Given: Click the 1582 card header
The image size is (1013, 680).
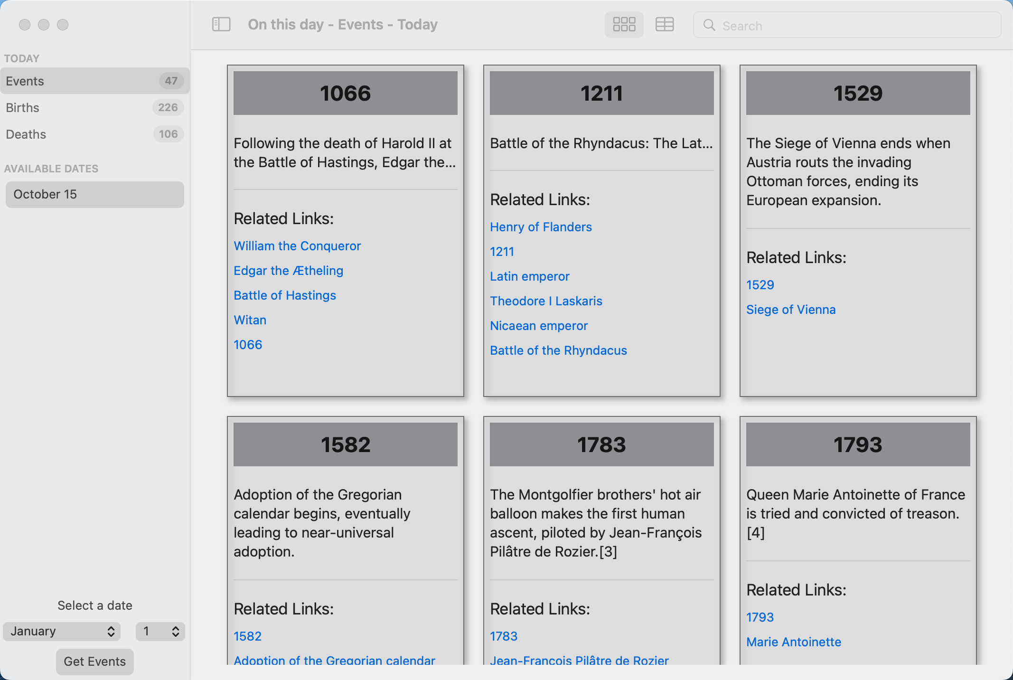Looking at the screenshot, I should [346, 444].
